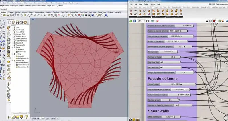Click the new document icon in Salamander panel
The height and width of the screenshot is (121, 228).
pos(10,22)
